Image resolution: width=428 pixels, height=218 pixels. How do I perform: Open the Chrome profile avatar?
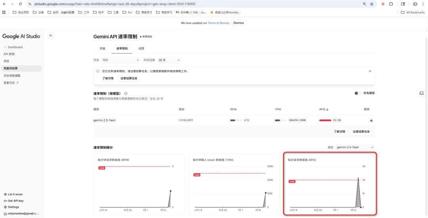pos(415,4)
